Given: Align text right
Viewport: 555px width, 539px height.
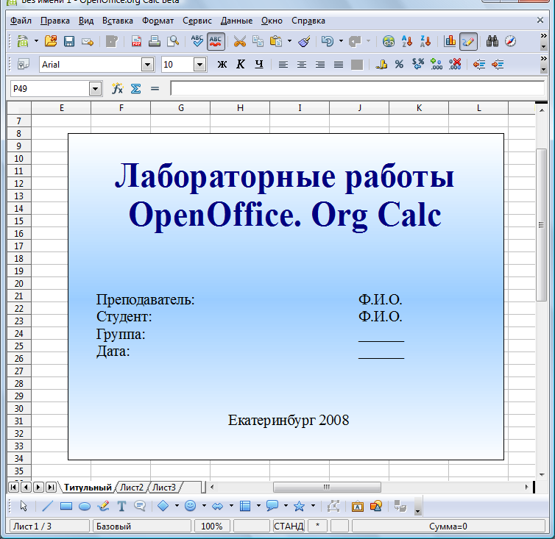Looking at the screenshot, I should [x=320, y=65].
